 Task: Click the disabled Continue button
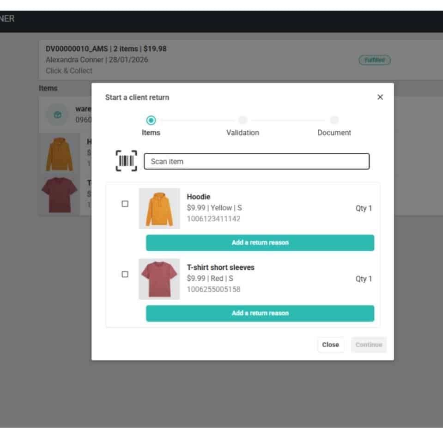click(x=368, y=345)
